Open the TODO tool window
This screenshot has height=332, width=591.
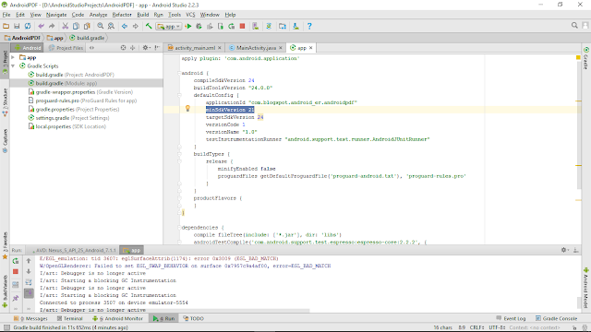point(193,318)
